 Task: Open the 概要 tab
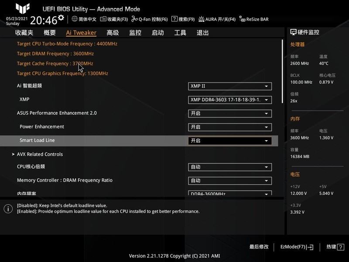(50, 33)
